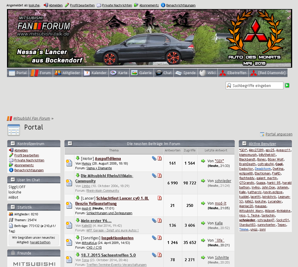
Task: Jump to last reply arrow for schnieder
Action: click(x=203, y=181)
